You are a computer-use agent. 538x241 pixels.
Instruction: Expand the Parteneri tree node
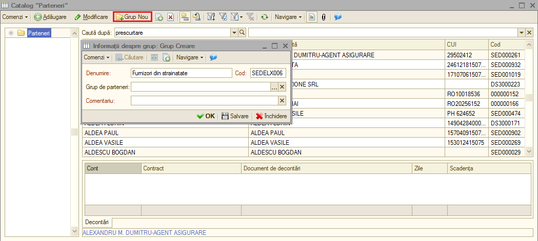11,33
